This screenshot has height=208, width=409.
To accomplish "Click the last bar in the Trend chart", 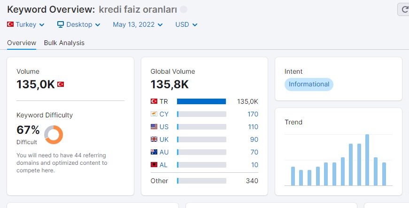I will (384, 174).
